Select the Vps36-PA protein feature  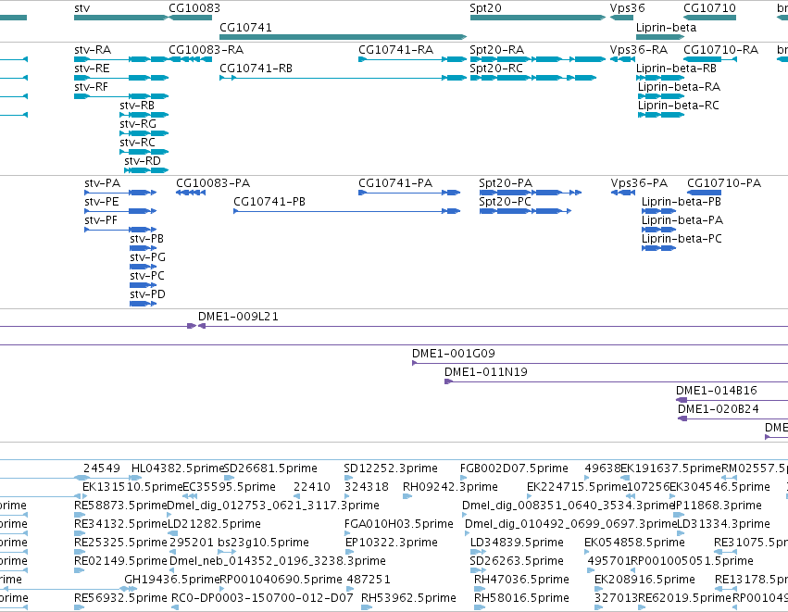[x=623, y=193]
